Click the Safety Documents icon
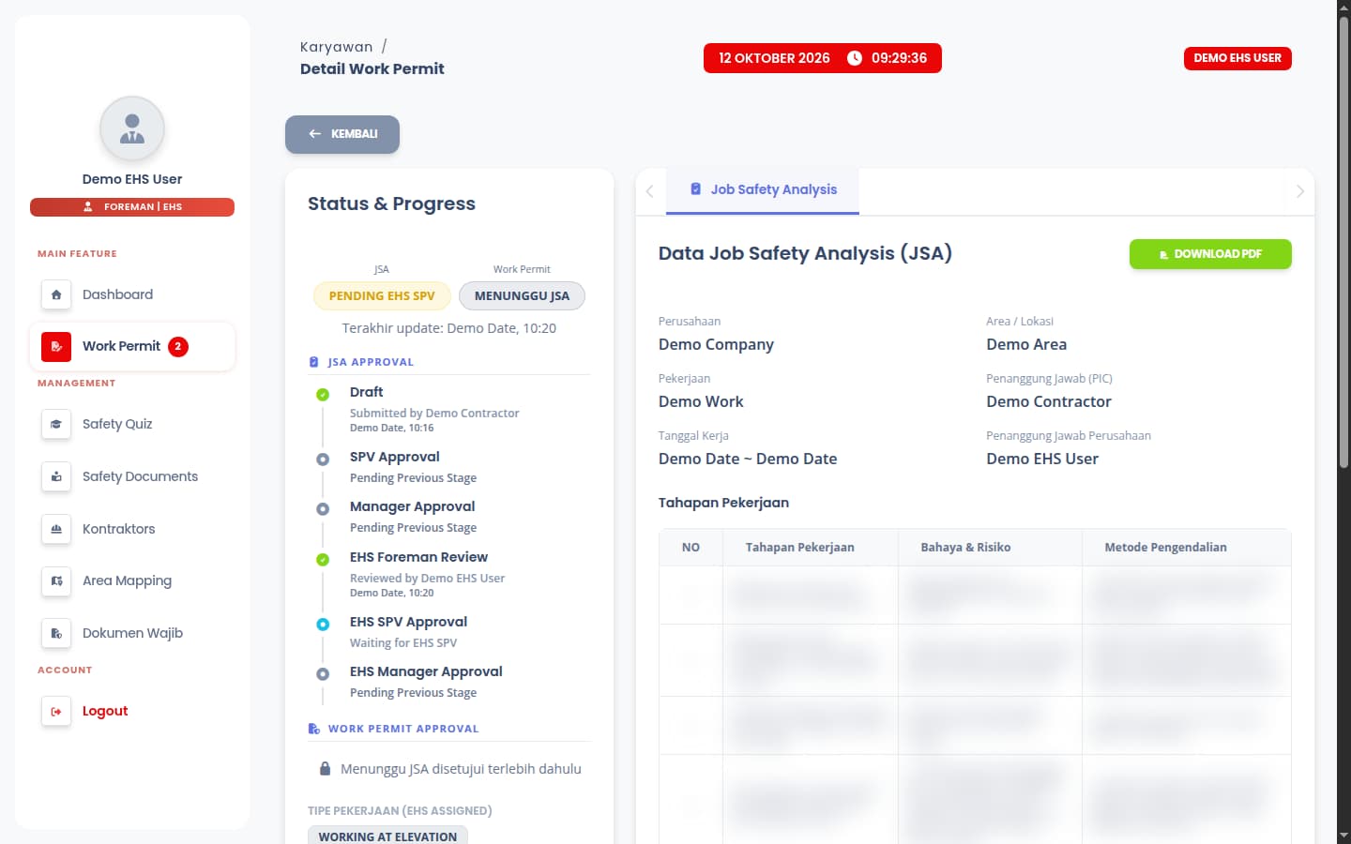1351x844 pixels. pyautogui.click(x=56, y=476)
